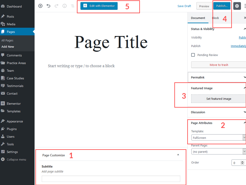246x185 pixels.
Task: Click the Edit with Elementor button
Action: click(99, 6)
